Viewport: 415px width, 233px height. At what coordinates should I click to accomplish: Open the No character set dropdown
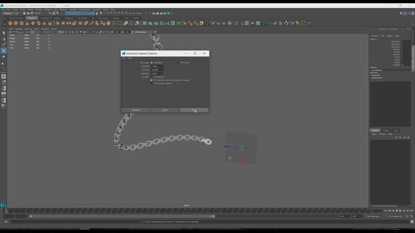pos(396,216)
